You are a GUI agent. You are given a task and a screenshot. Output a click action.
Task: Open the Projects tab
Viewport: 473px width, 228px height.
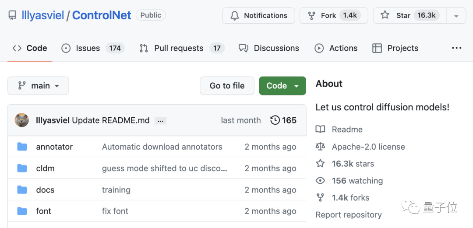pyautogui.click(x=395, y=48)
